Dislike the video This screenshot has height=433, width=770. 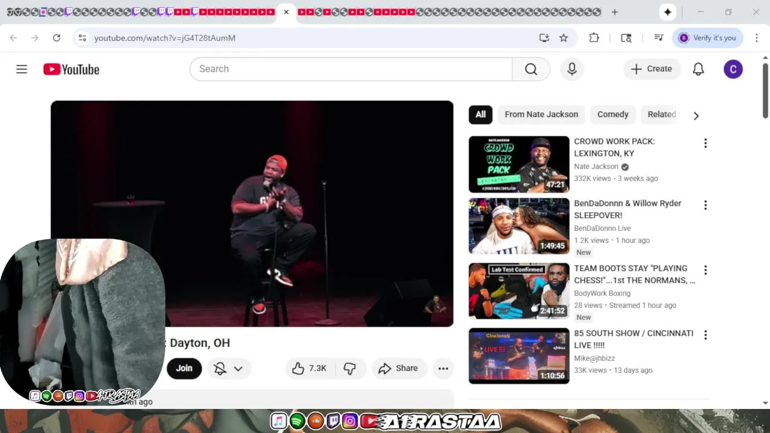point(350,369)
